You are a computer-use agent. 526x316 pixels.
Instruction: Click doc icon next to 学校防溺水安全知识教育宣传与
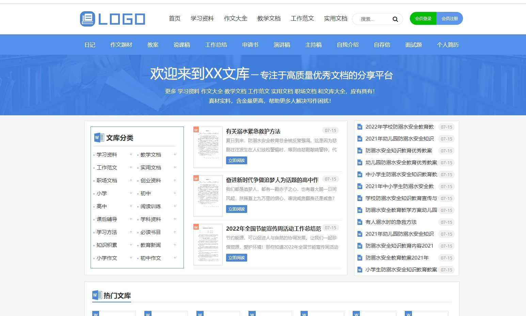[x=360, y=198]
